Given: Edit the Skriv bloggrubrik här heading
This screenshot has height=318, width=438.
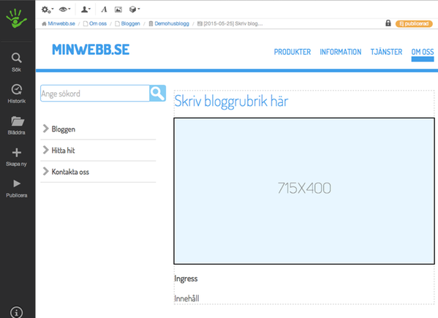Looking at the screenshot, I should pyautogui.click(x=231, y=101).
